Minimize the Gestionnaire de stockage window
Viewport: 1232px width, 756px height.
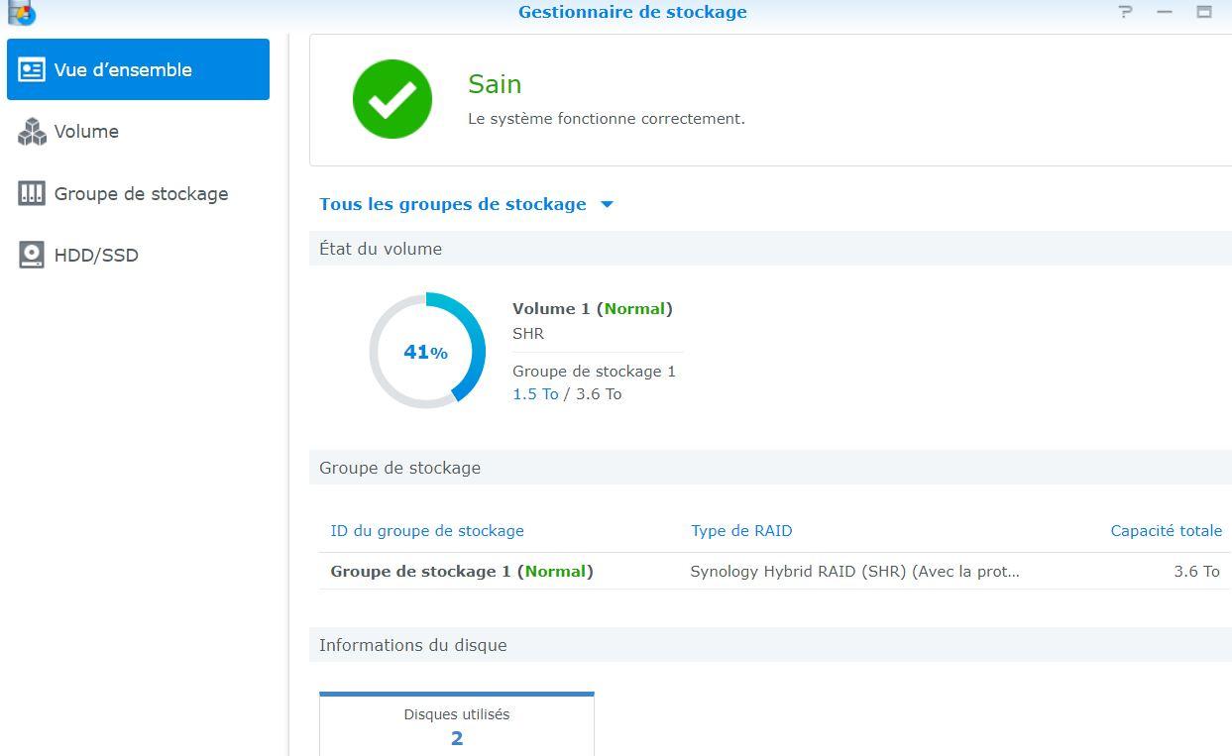click(1165, 12)
